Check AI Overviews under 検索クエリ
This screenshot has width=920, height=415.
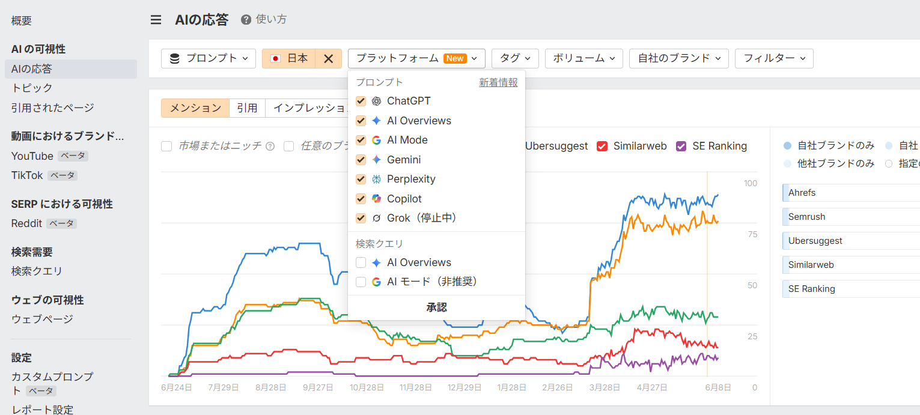[361, 262]
